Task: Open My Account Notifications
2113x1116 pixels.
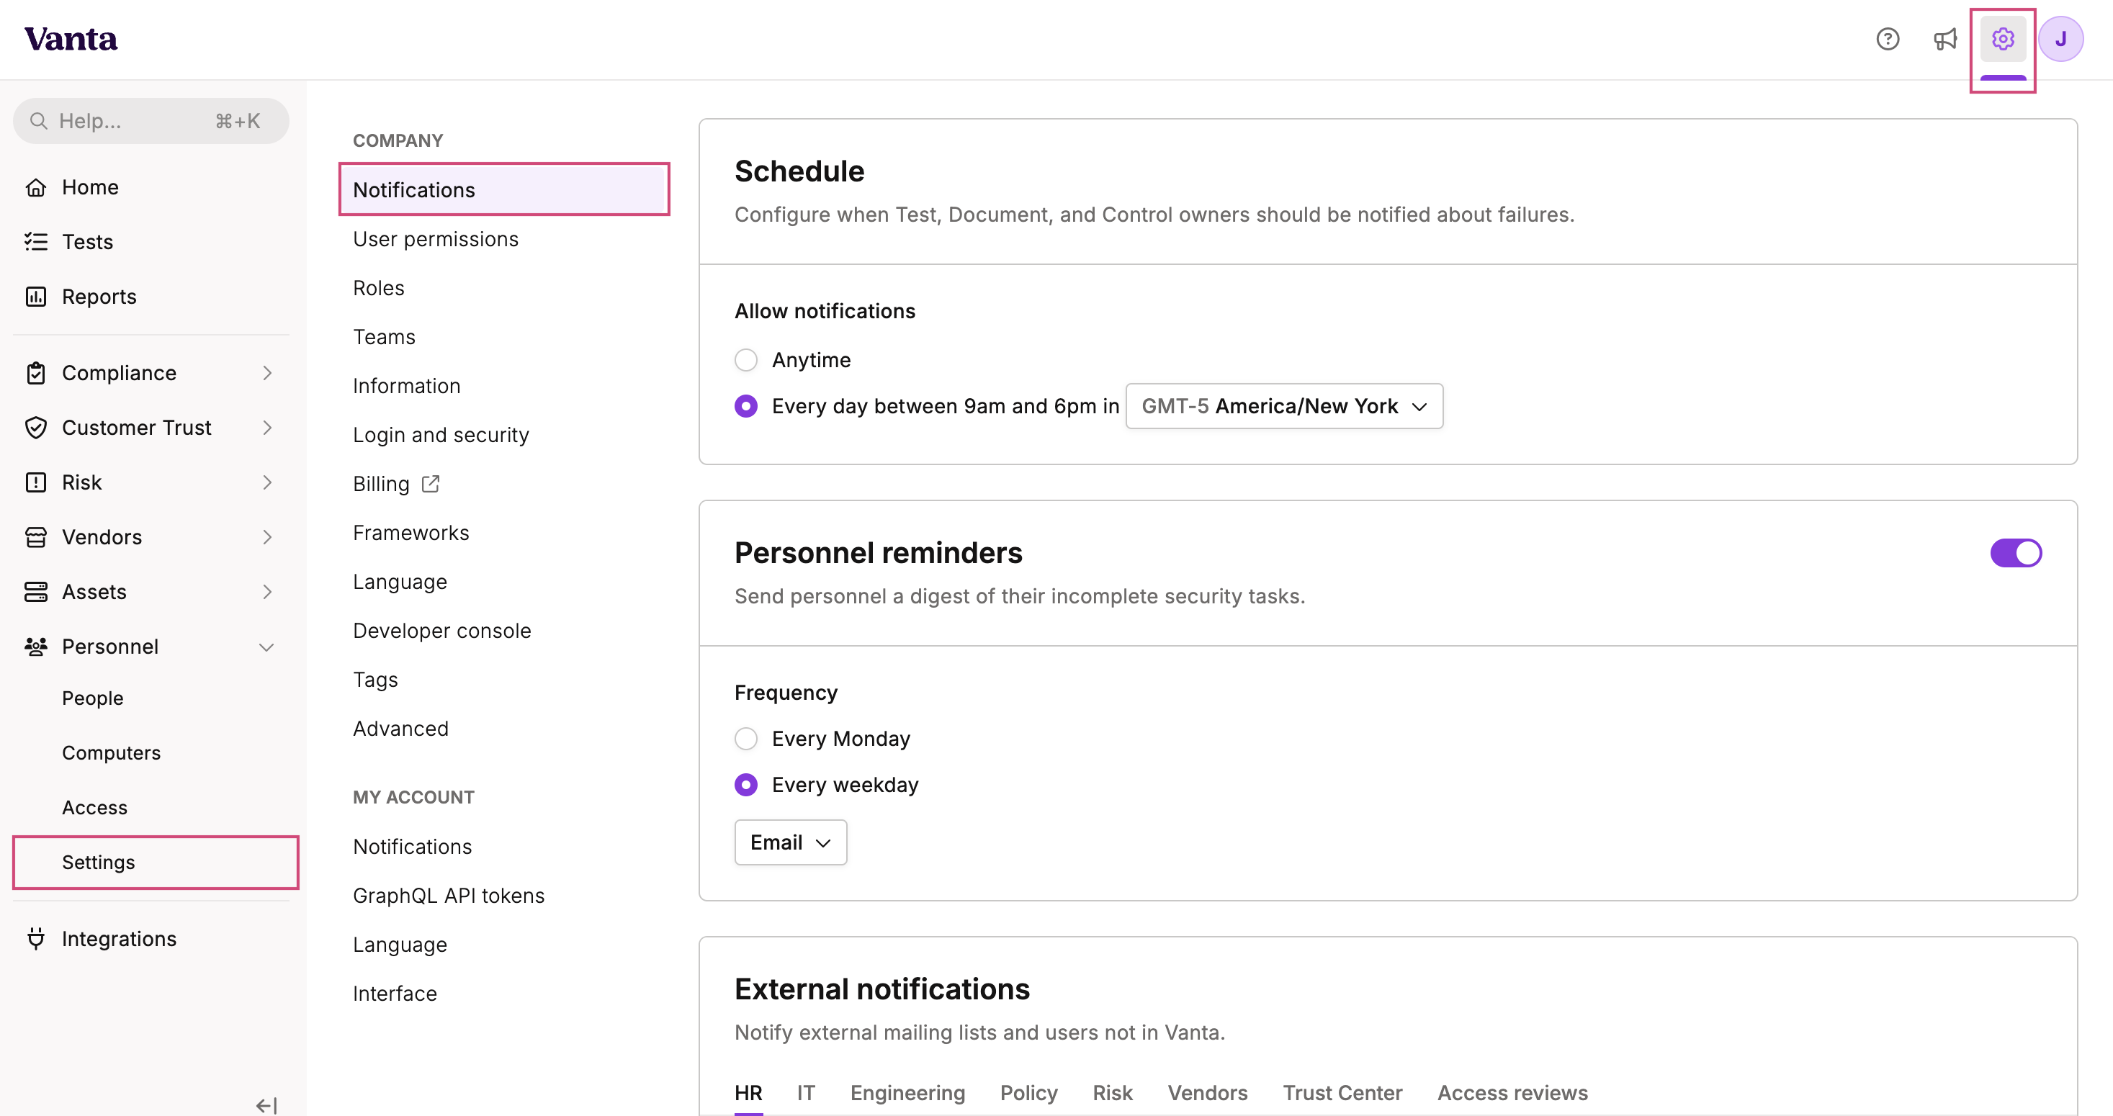Action: point(412,846)
